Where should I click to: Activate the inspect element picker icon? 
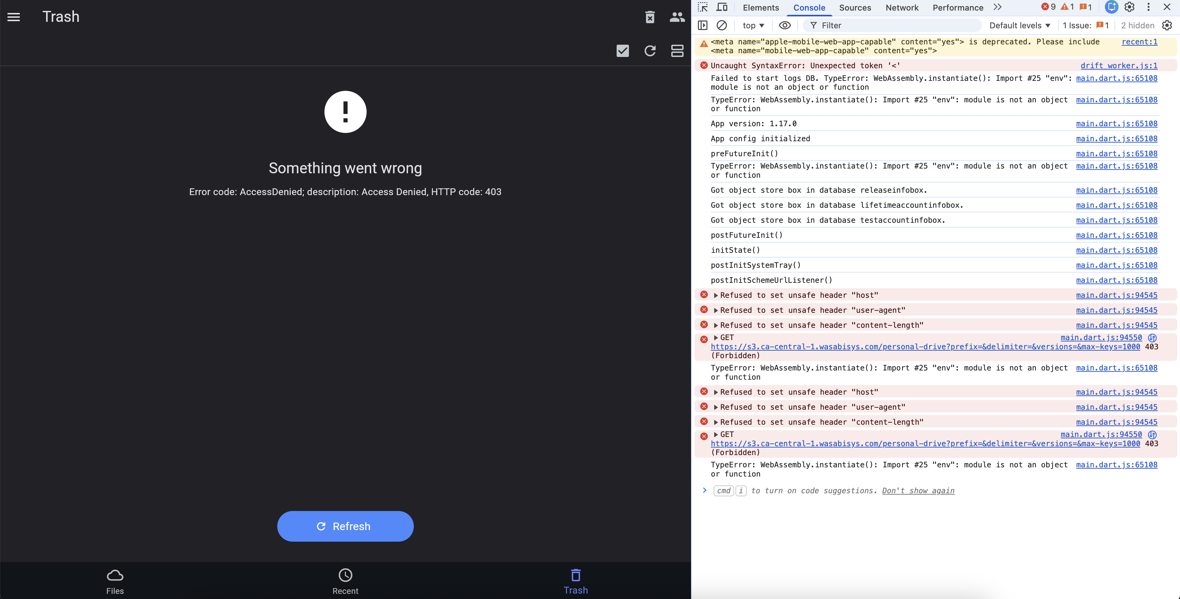point(703,7)
